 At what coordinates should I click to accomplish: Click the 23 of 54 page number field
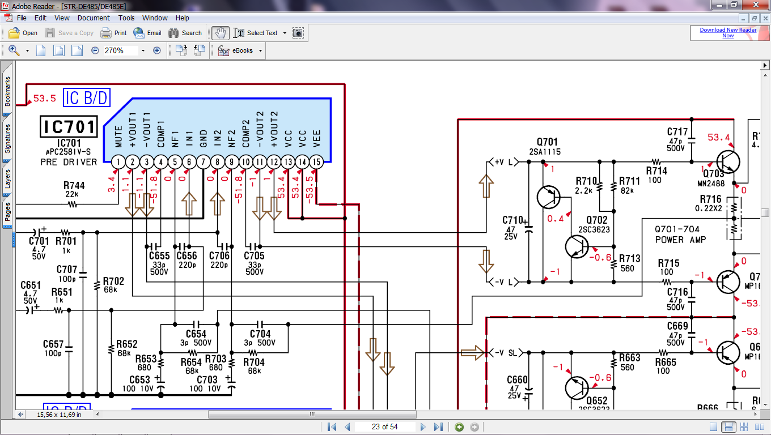pyautogui.click(x=385, y=427)
